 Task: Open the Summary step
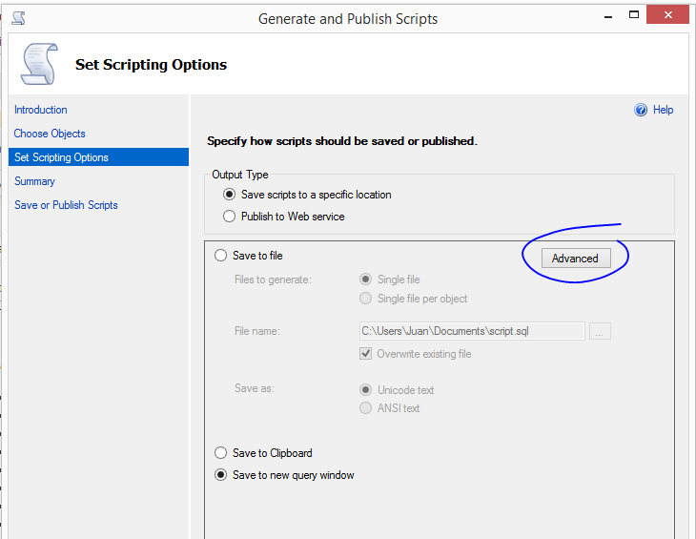pos(34,181)
